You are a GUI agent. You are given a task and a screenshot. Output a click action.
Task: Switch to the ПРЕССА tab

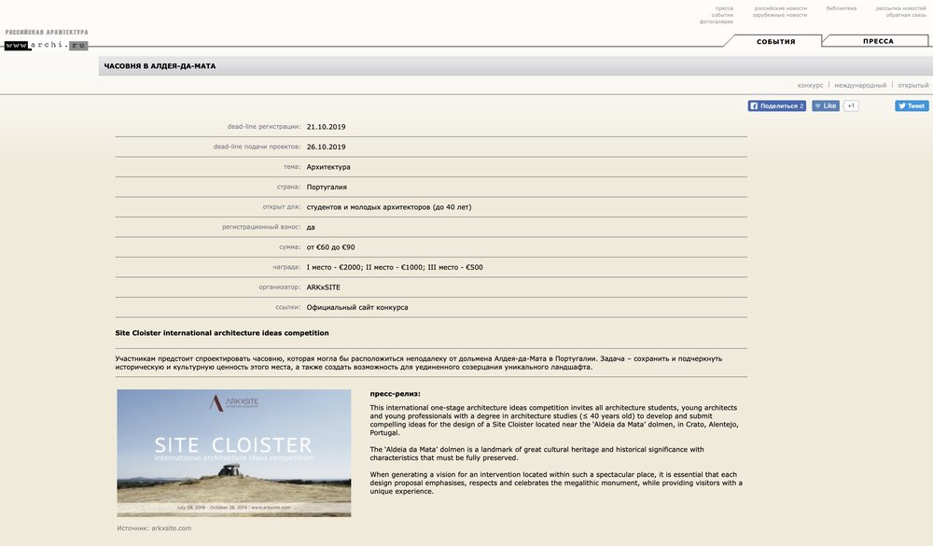pyautogui.click(x=877, y=42)
